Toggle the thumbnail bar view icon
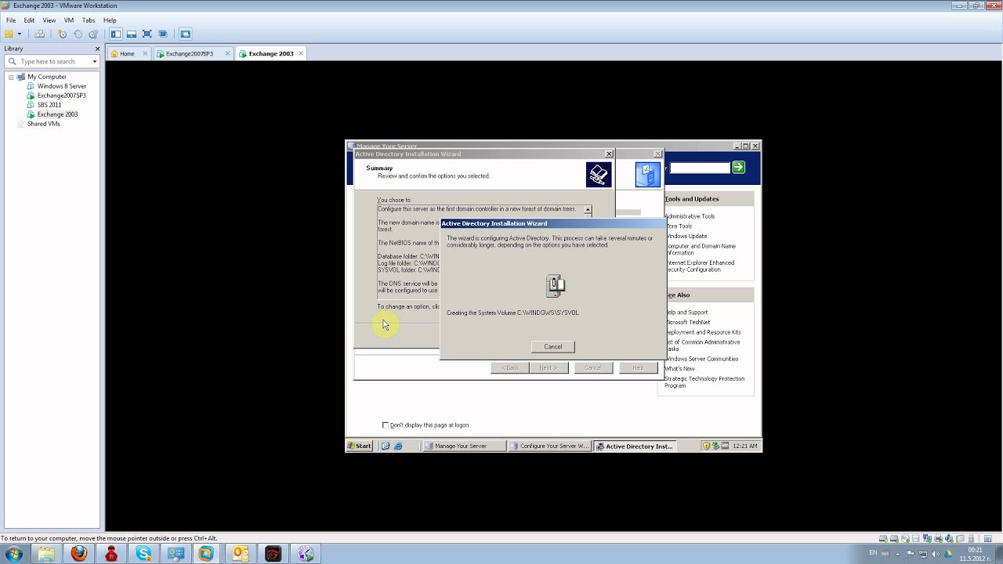 tap(131, 34)
